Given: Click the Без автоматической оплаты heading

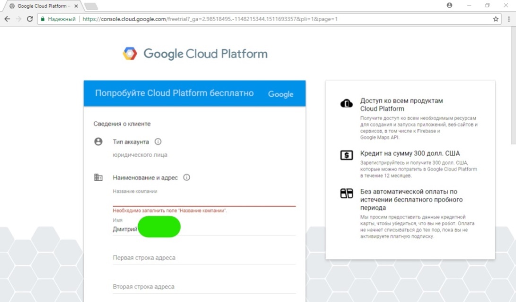Looking at the screenshot, I should [411, 200].
